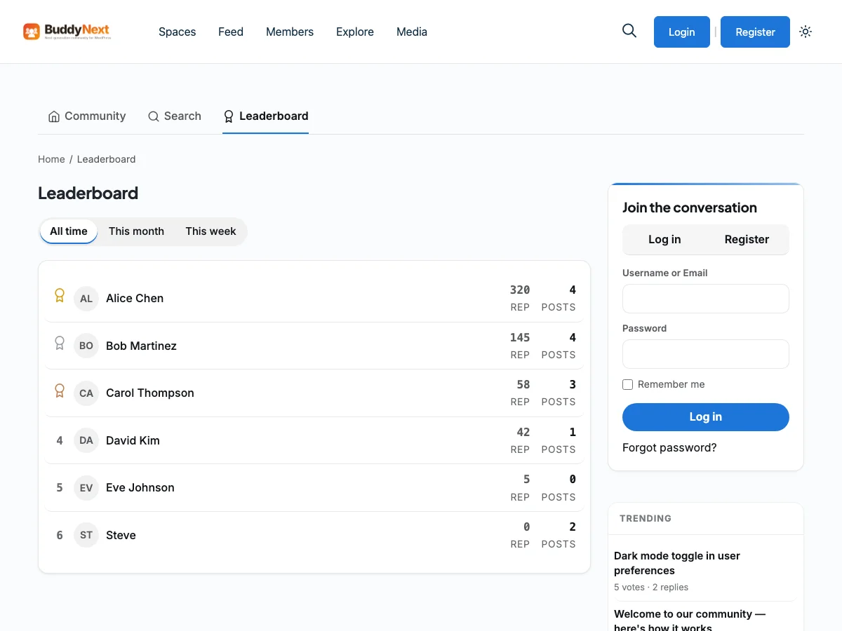Click the AL avatar of Alice Chen
842x631 pixels.
[86, 298]
